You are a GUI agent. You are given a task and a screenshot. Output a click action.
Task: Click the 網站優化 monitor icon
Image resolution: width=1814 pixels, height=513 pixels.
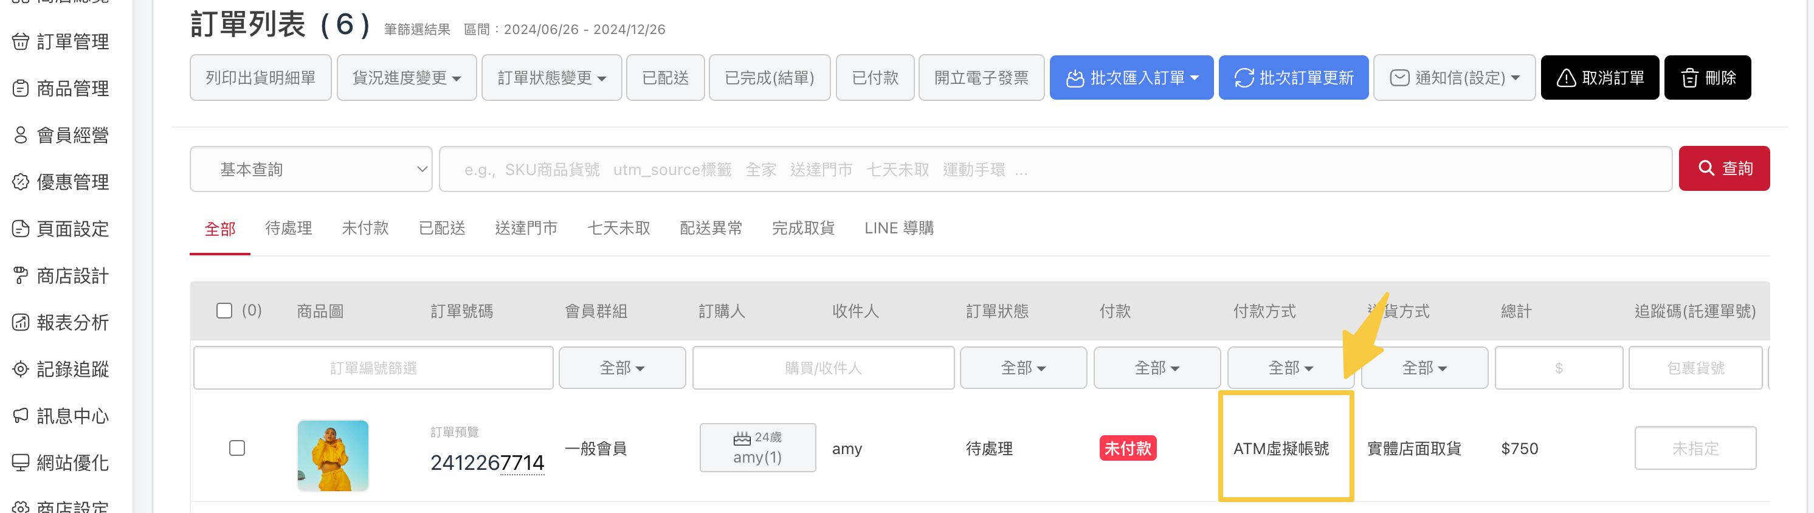[21, 463]
